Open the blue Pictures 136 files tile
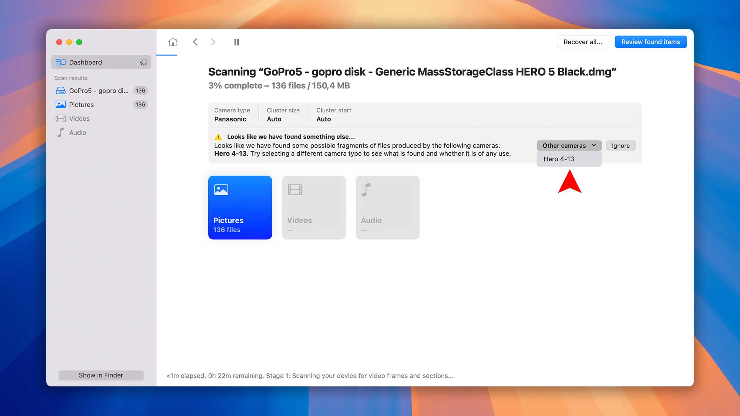The image size is (740, 416). point(240,207)
